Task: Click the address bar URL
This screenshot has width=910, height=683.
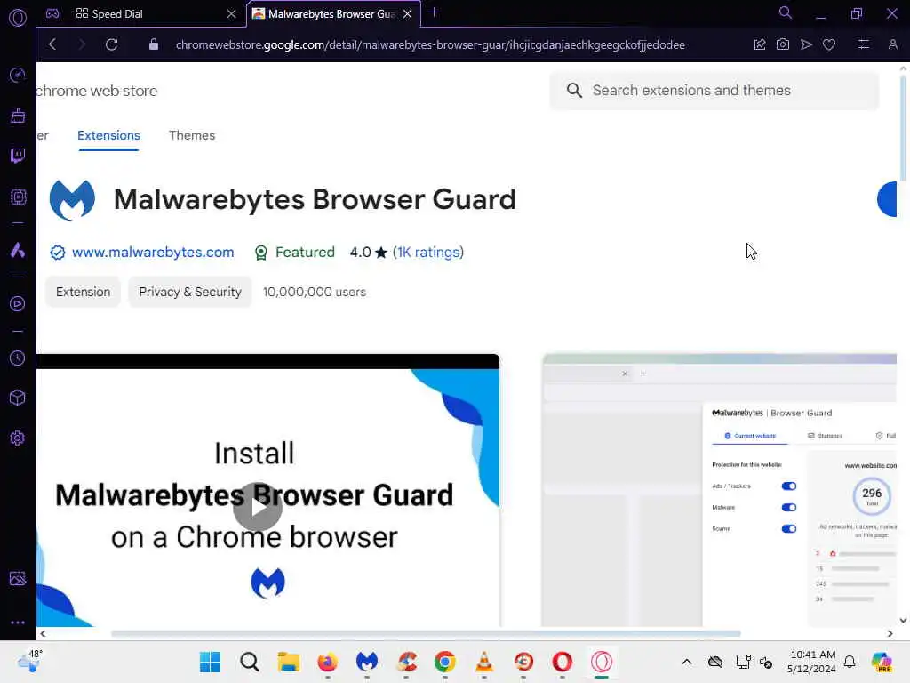Action: pyautogui.click(x=430, y=44)
